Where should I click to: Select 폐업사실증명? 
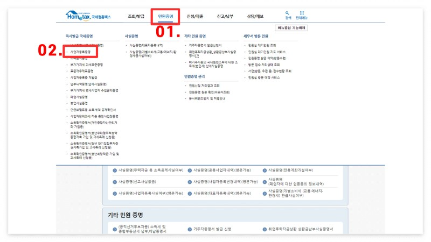(x=79, y=97)
